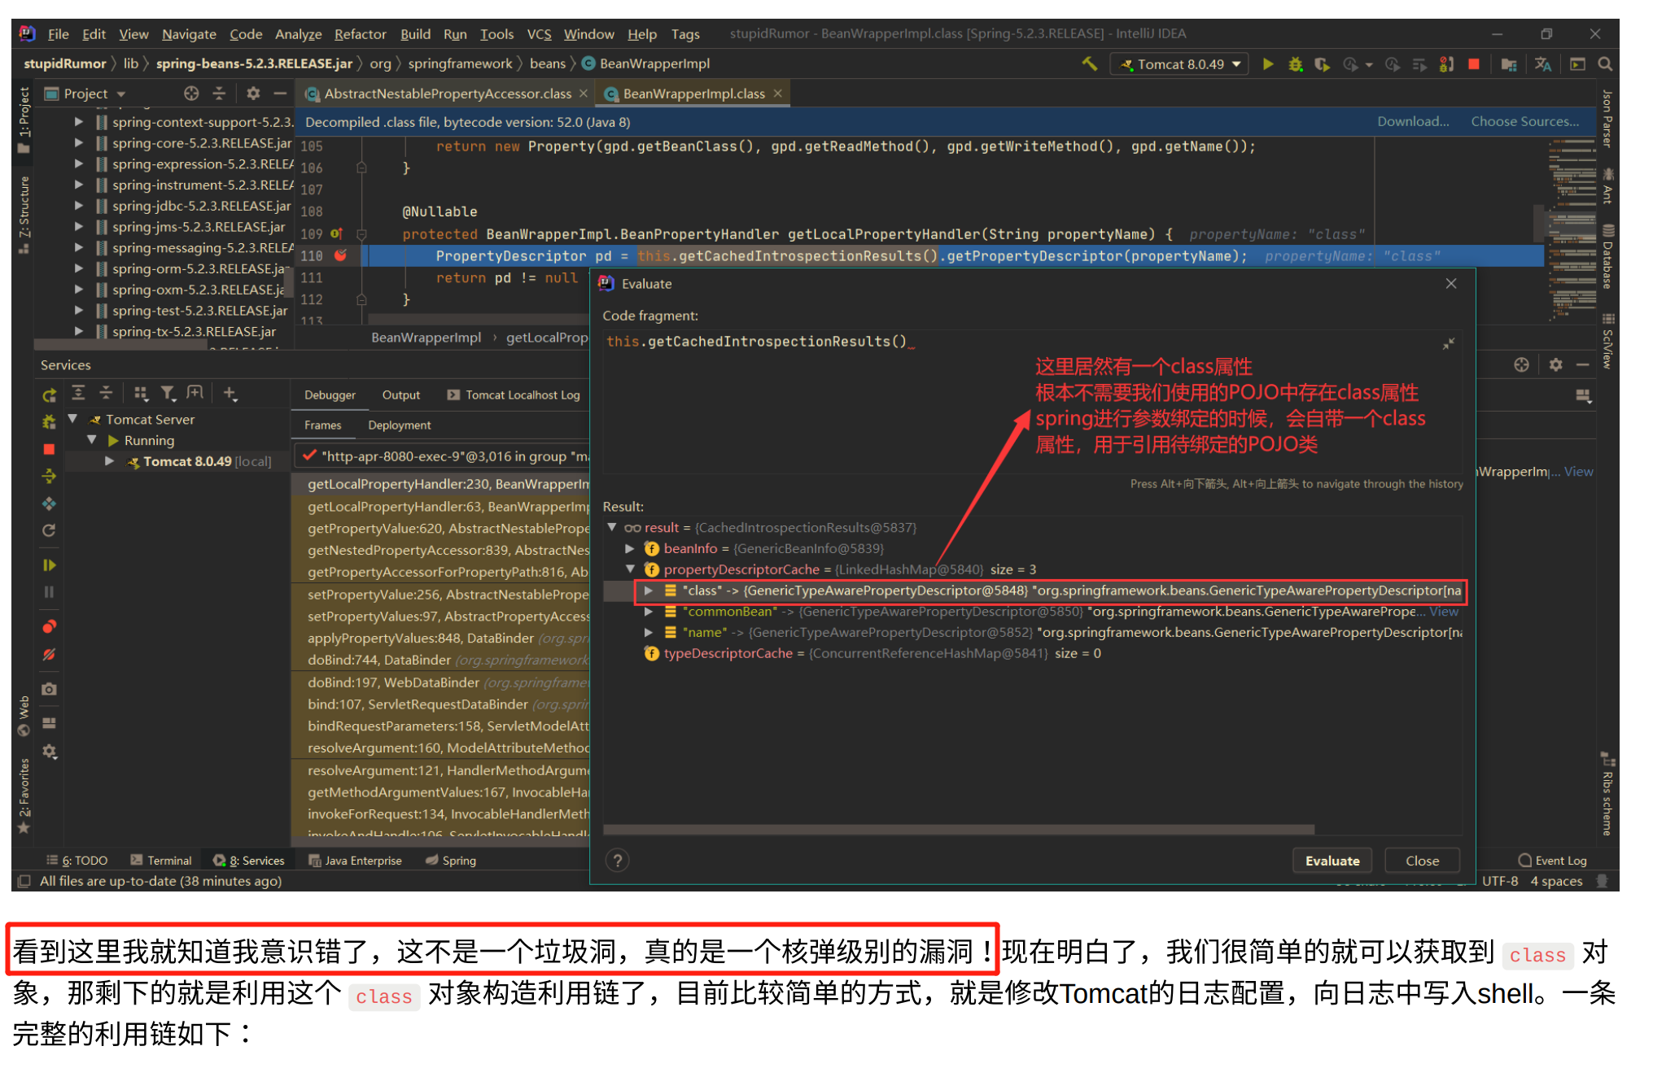Click the Download... sources link
Viewport: 1653px width, 1068px height.
pos(1413,121)
